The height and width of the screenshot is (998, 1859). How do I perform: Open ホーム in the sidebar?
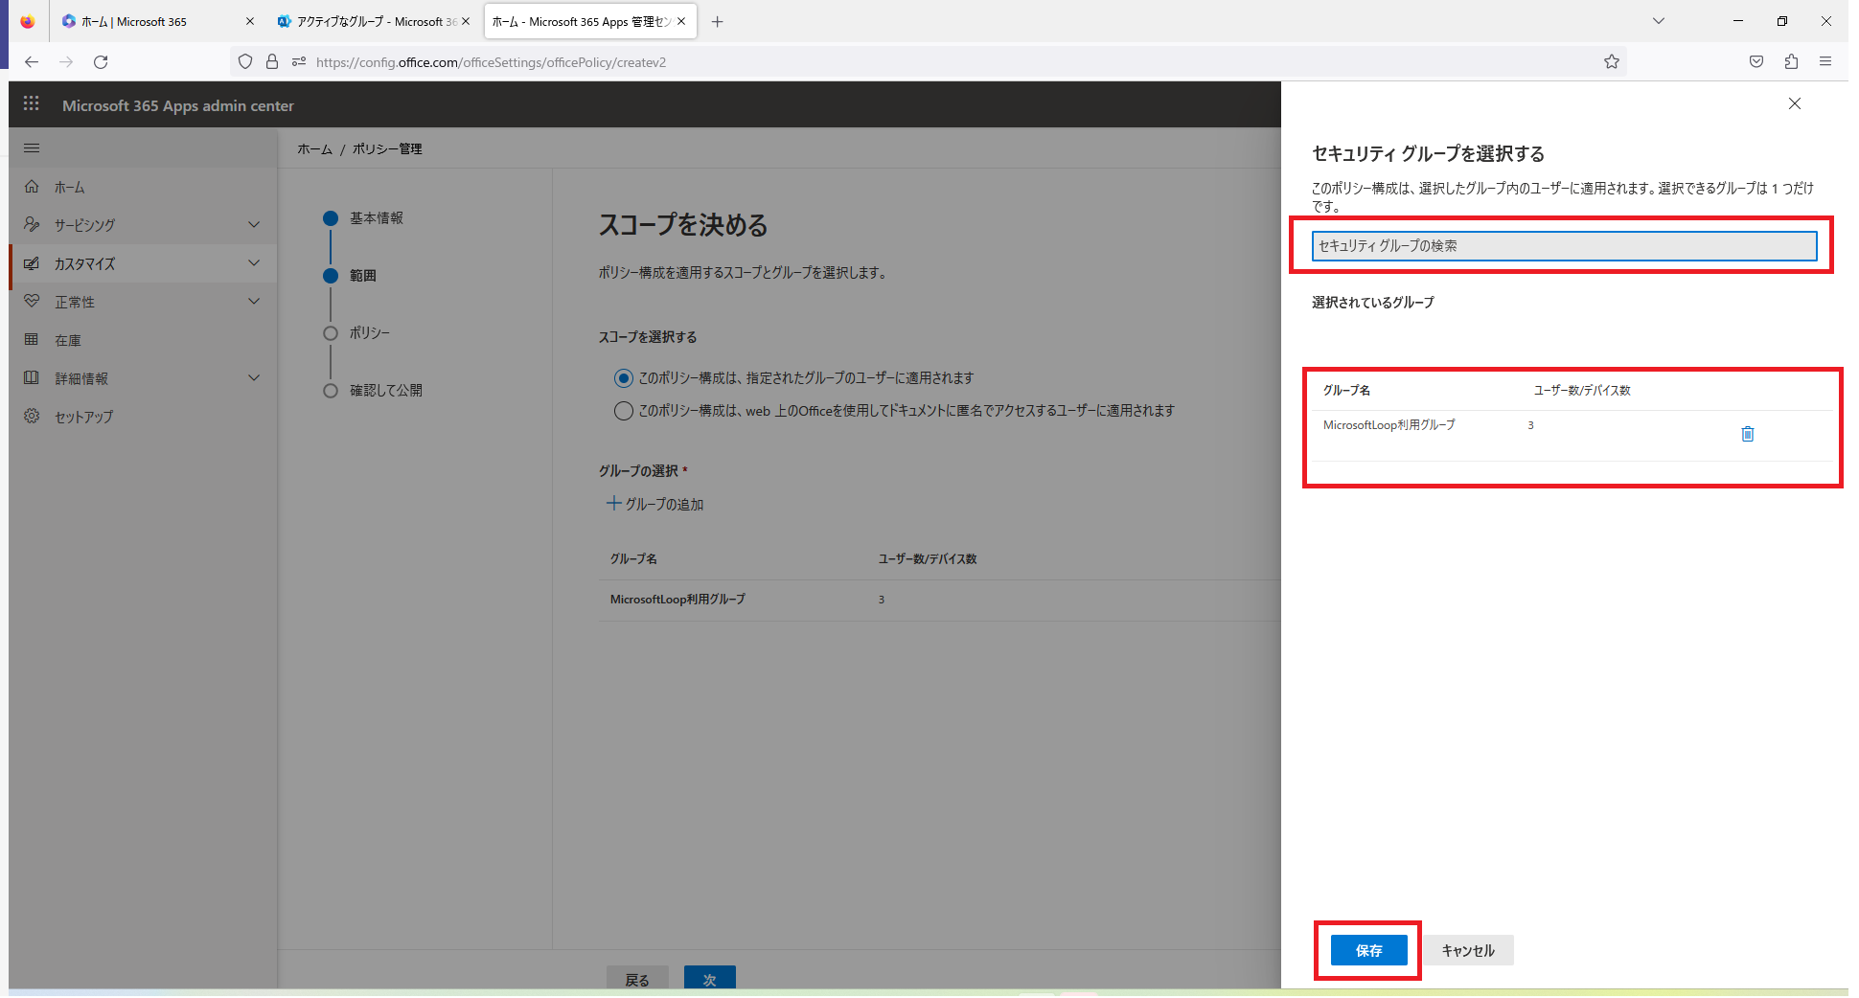click(144, 187)
